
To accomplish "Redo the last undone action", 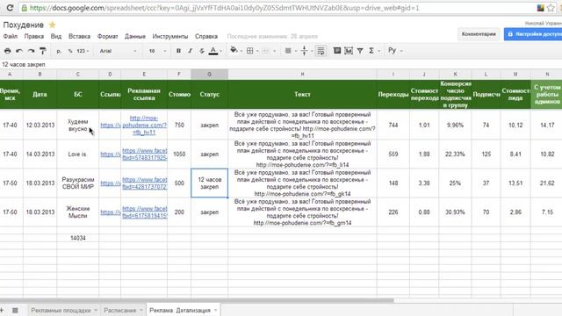I will (32, 51).
